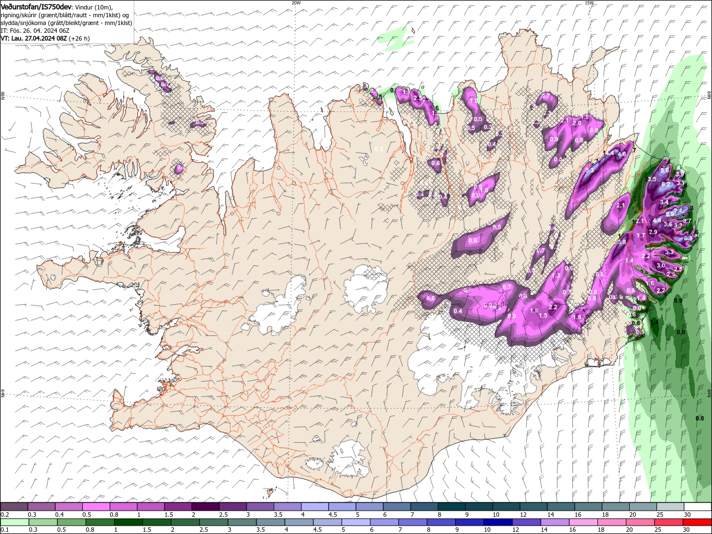712x534 pixels.
Task: Pick the periwinkle 6 swatch, rain legend row
Action: click(x=384, y=522)
